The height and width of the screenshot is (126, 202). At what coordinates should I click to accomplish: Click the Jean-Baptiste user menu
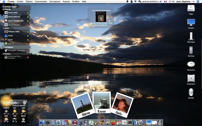tap(183, 2)
